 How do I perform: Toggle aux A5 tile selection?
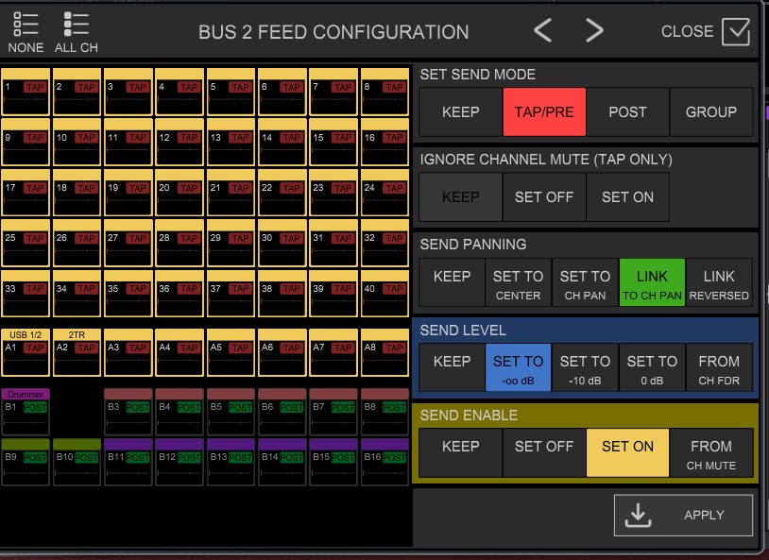click(231, 352)
